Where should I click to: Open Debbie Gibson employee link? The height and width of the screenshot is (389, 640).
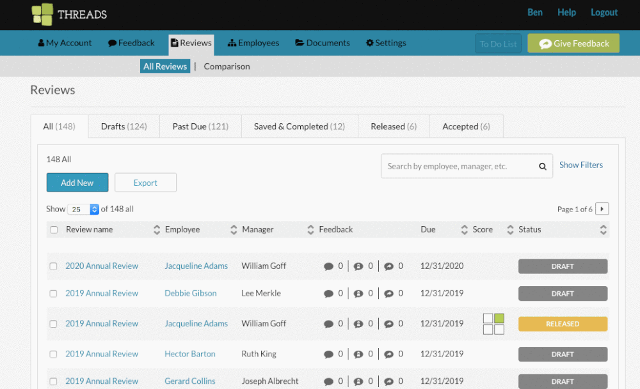coord(191,293)
